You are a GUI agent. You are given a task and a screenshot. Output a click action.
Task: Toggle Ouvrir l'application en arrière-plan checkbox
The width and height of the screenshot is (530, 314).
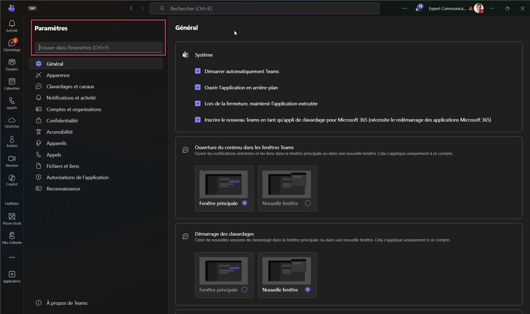pos(198,88)
